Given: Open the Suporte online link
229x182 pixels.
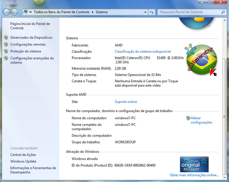Looking at the screenshot, I should pos(126,102).
